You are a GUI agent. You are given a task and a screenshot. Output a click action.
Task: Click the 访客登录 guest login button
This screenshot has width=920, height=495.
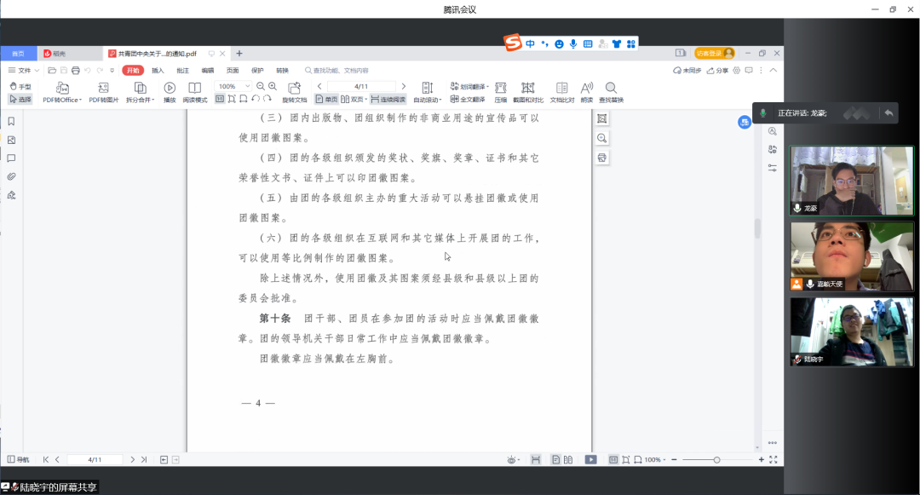(x=714, y=53)
